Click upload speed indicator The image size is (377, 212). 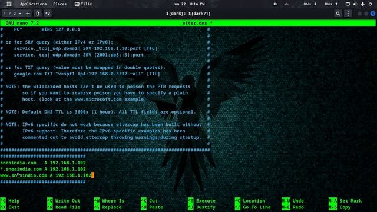pos(331,4)
